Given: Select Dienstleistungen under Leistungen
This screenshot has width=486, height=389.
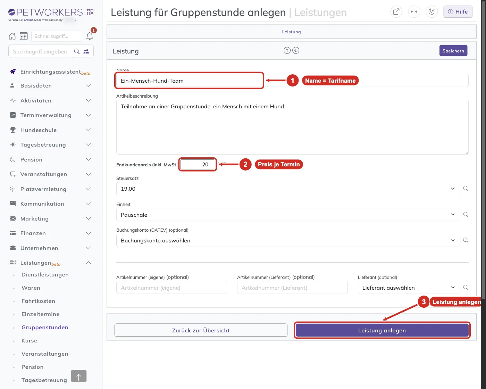Looking at the screenshot, I should tap(45, 275).
